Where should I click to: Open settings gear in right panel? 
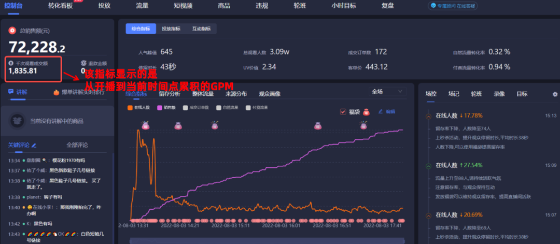coord(555,94)
